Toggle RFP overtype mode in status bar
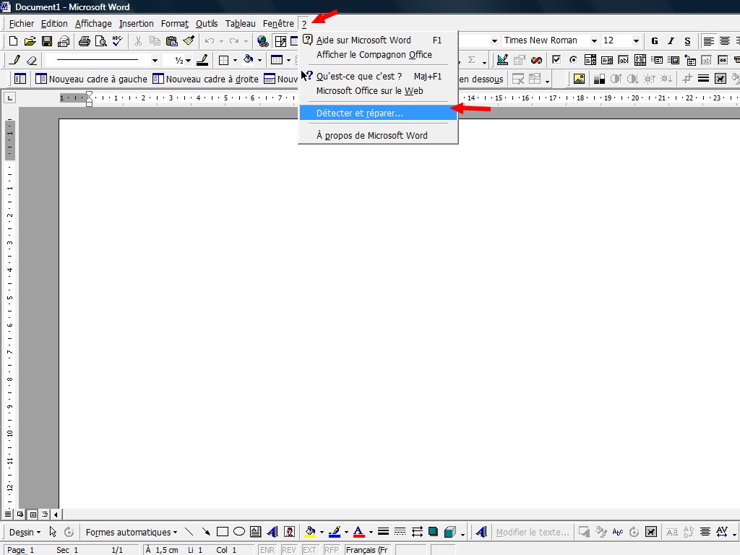The width and height of the screenshot is (740, 555). tap(332, 550)
